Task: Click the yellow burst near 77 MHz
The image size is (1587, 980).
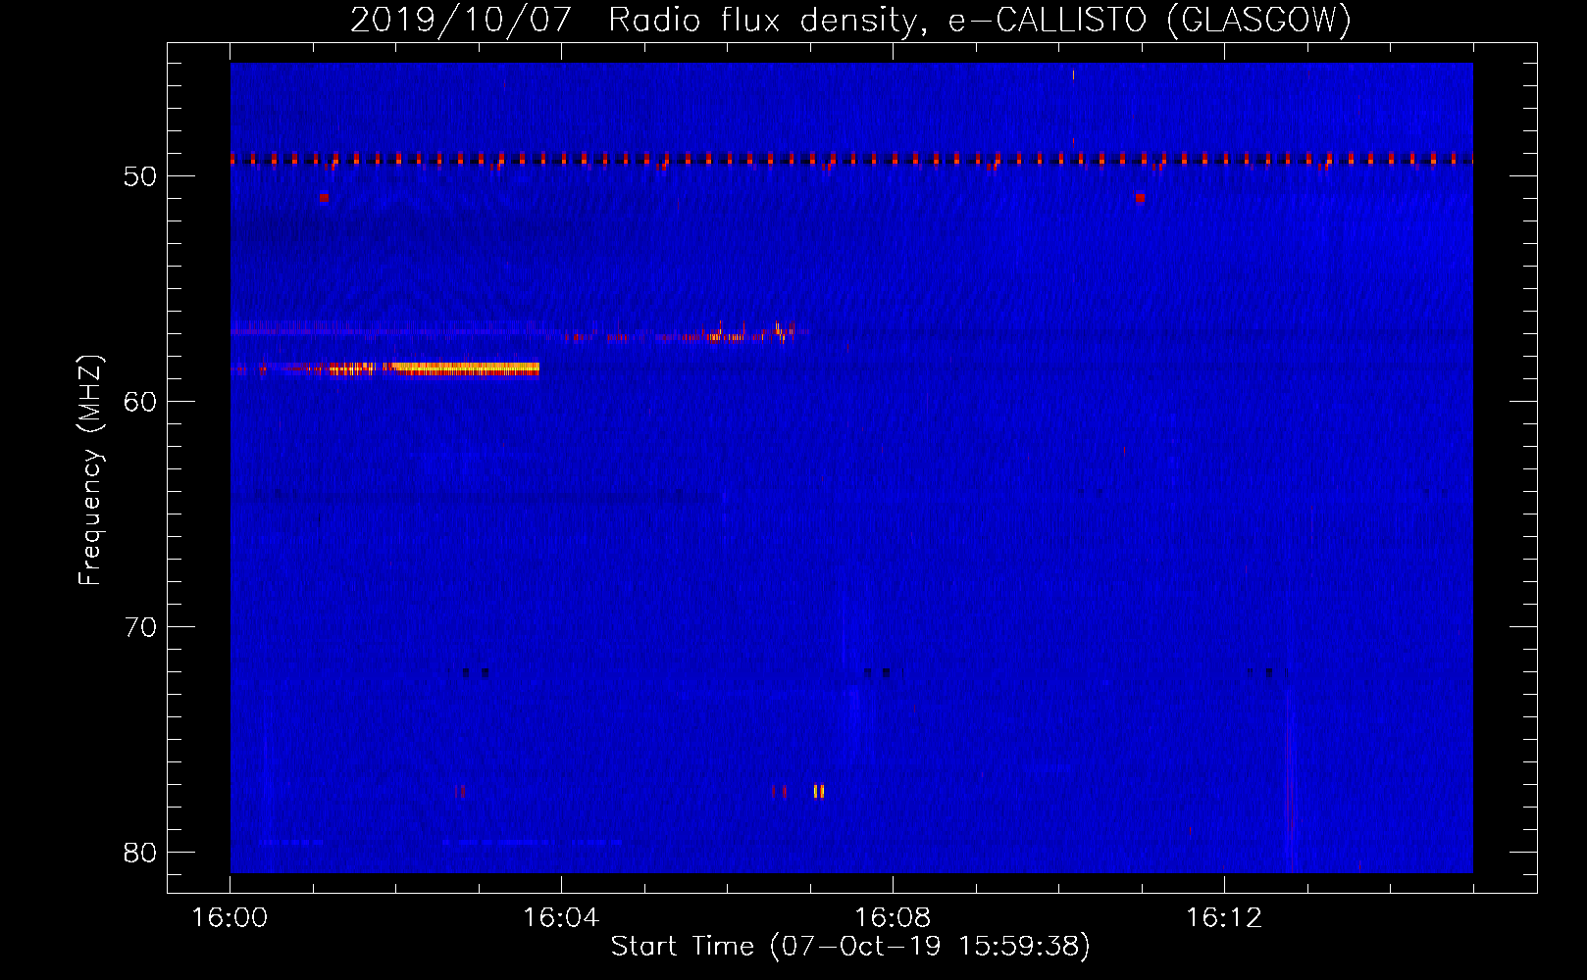Action: (819, 791)
